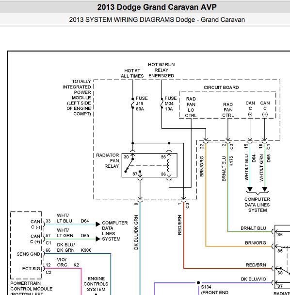Click the vertical 'DK BLU/DK GRN' wire label
The image size is (290, 295).
[136, 232]
